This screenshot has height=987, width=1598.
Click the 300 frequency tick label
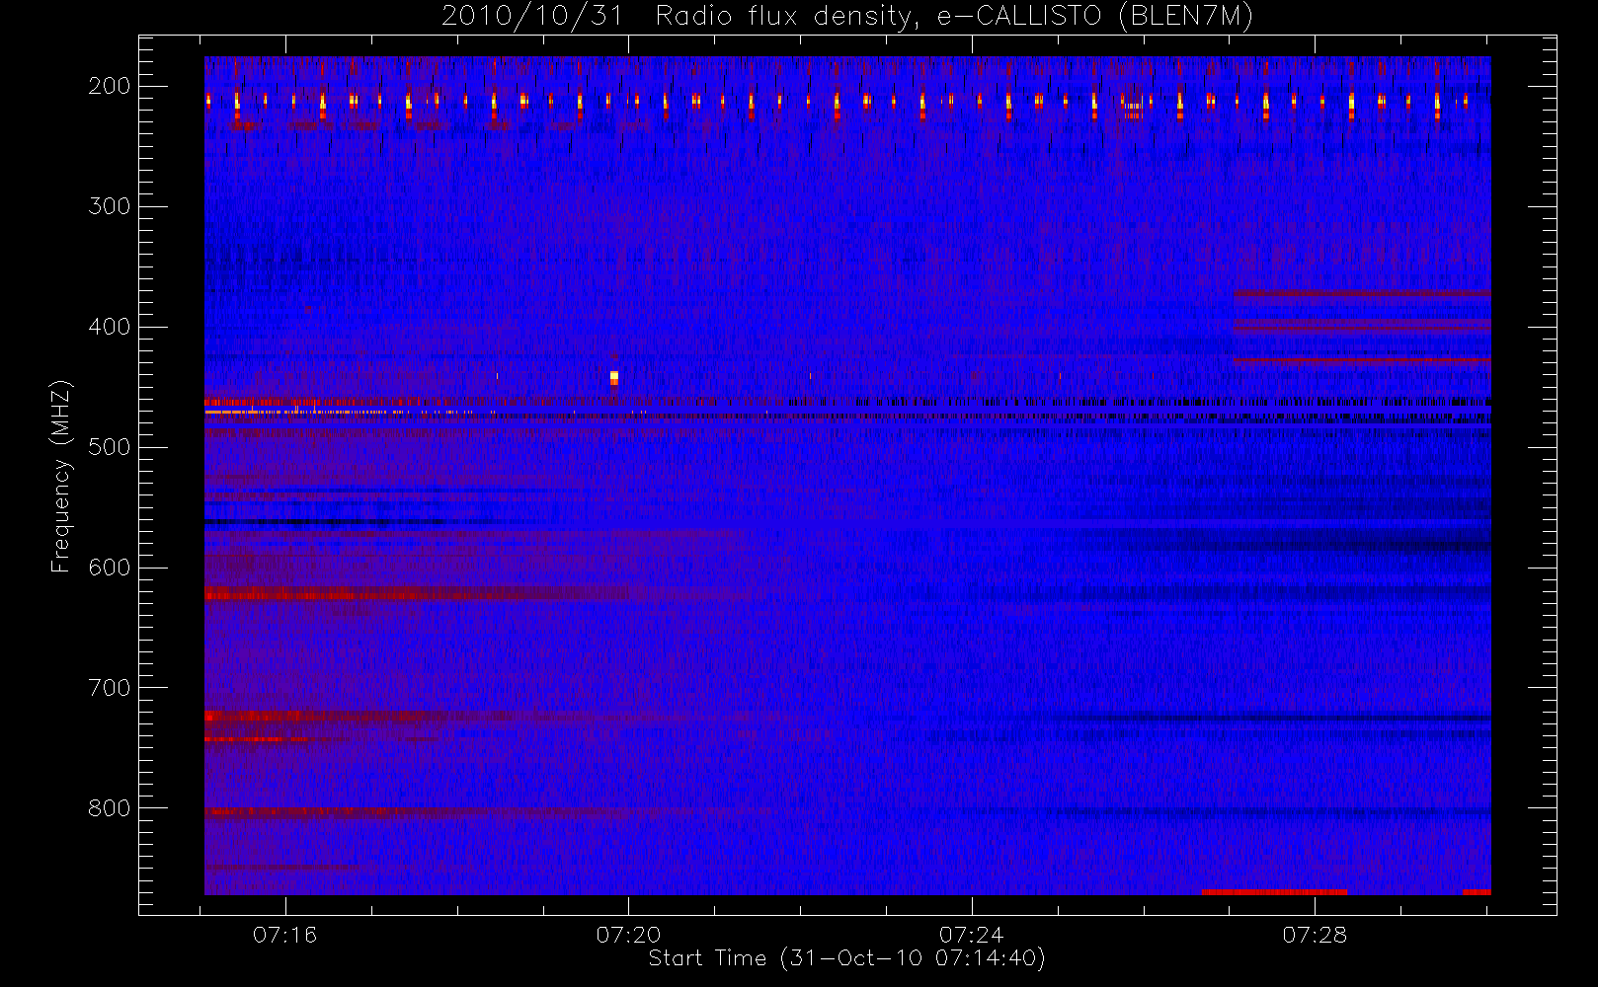click(x=110, y=206)
